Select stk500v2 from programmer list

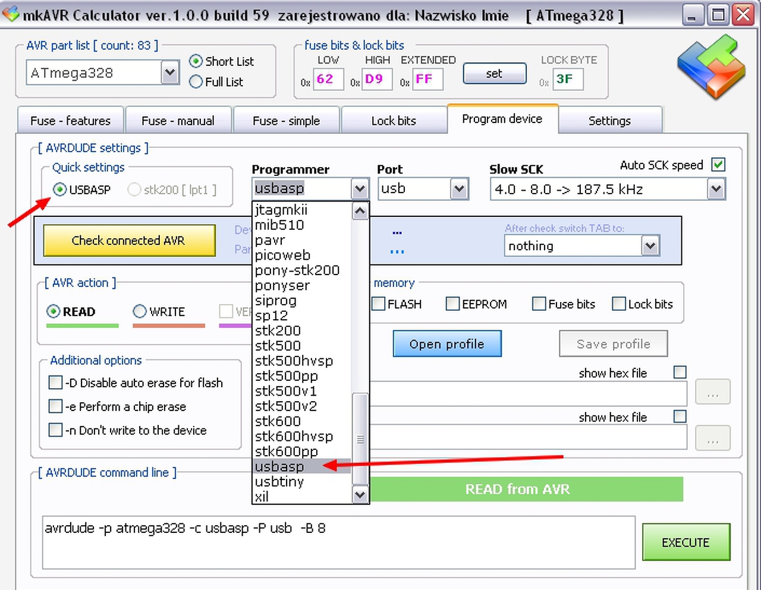click(302, 406)
